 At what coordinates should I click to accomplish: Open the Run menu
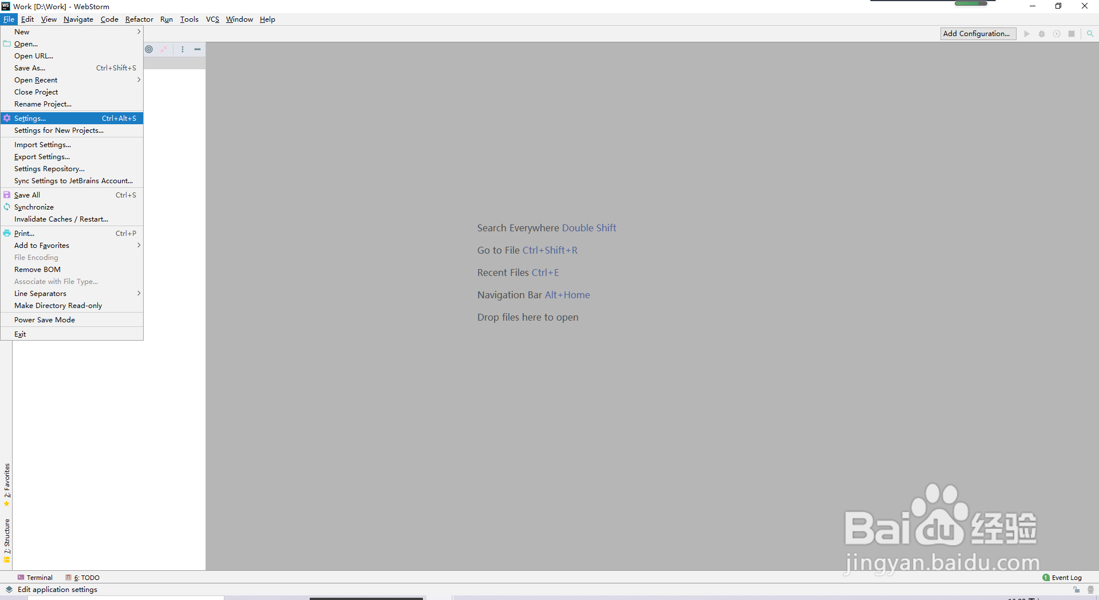167,19
